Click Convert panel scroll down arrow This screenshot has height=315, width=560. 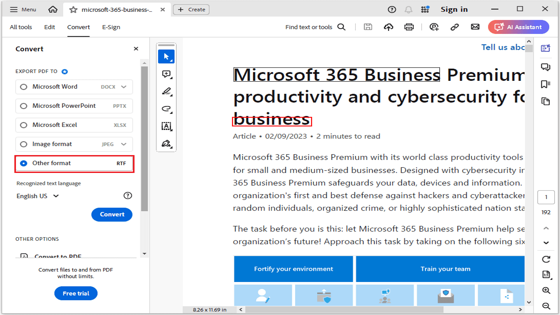tap(144, 254)
